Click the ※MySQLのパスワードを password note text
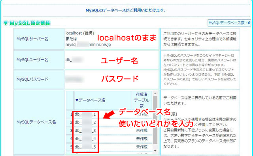Viewport: 253px width, 156px height. coord(200,70)
